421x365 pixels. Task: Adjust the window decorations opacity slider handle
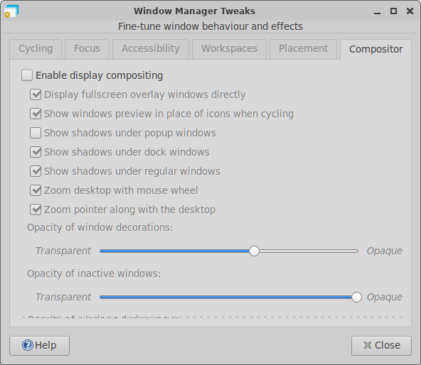coord(254,251)
